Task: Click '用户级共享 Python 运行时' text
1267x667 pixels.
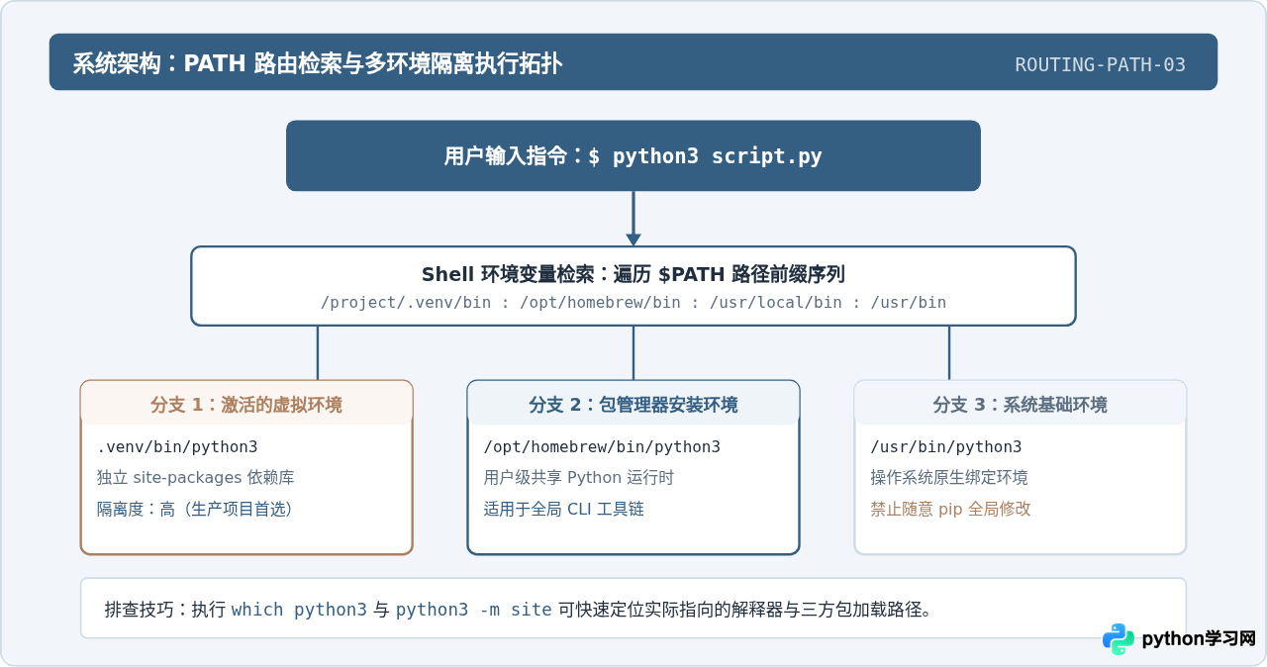Action: (x=579, y=478)
